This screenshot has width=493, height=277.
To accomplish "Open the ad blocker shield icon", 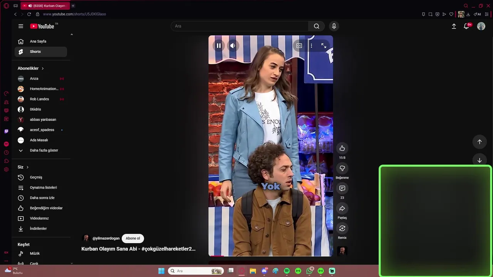I will pyautogui.click(x=437, y=14).
